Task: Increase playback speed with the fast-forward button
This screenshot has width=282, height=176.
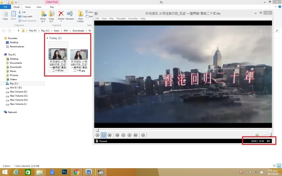Action: pyautogui.click(x=130, y=135)
